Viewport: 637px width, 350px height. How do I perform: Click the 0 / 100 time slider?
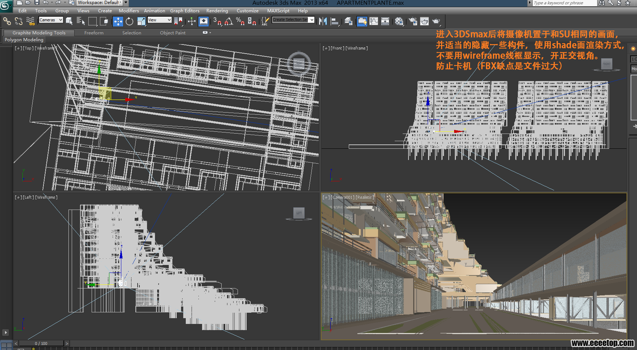[41, 343]
